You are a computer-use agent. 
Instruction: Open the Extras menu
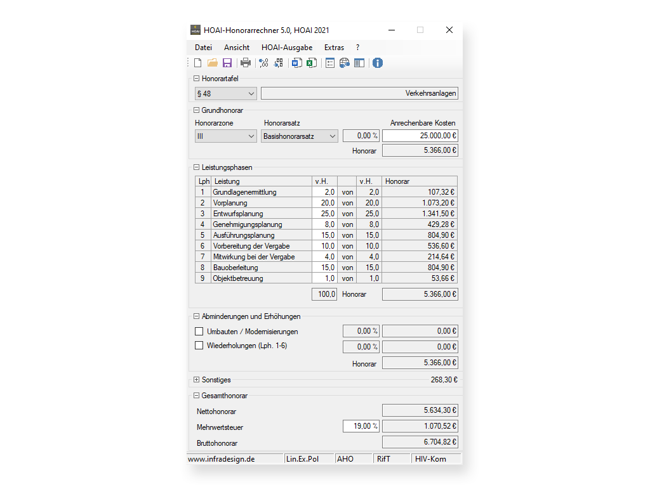[334, 48]
